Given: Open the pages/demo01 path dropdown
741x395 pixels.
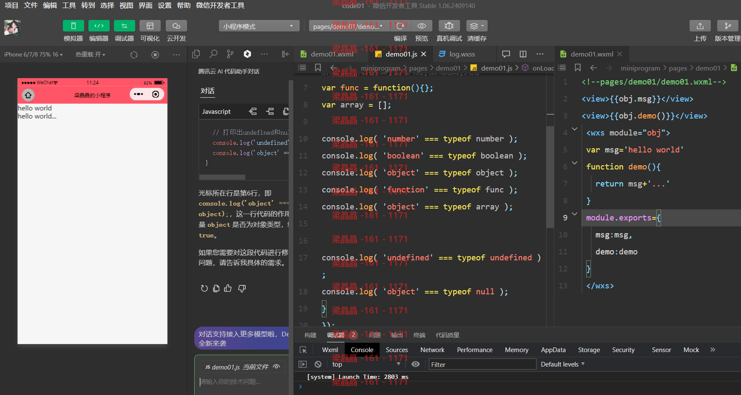Looking at the screenshot, I should (348, 26).
